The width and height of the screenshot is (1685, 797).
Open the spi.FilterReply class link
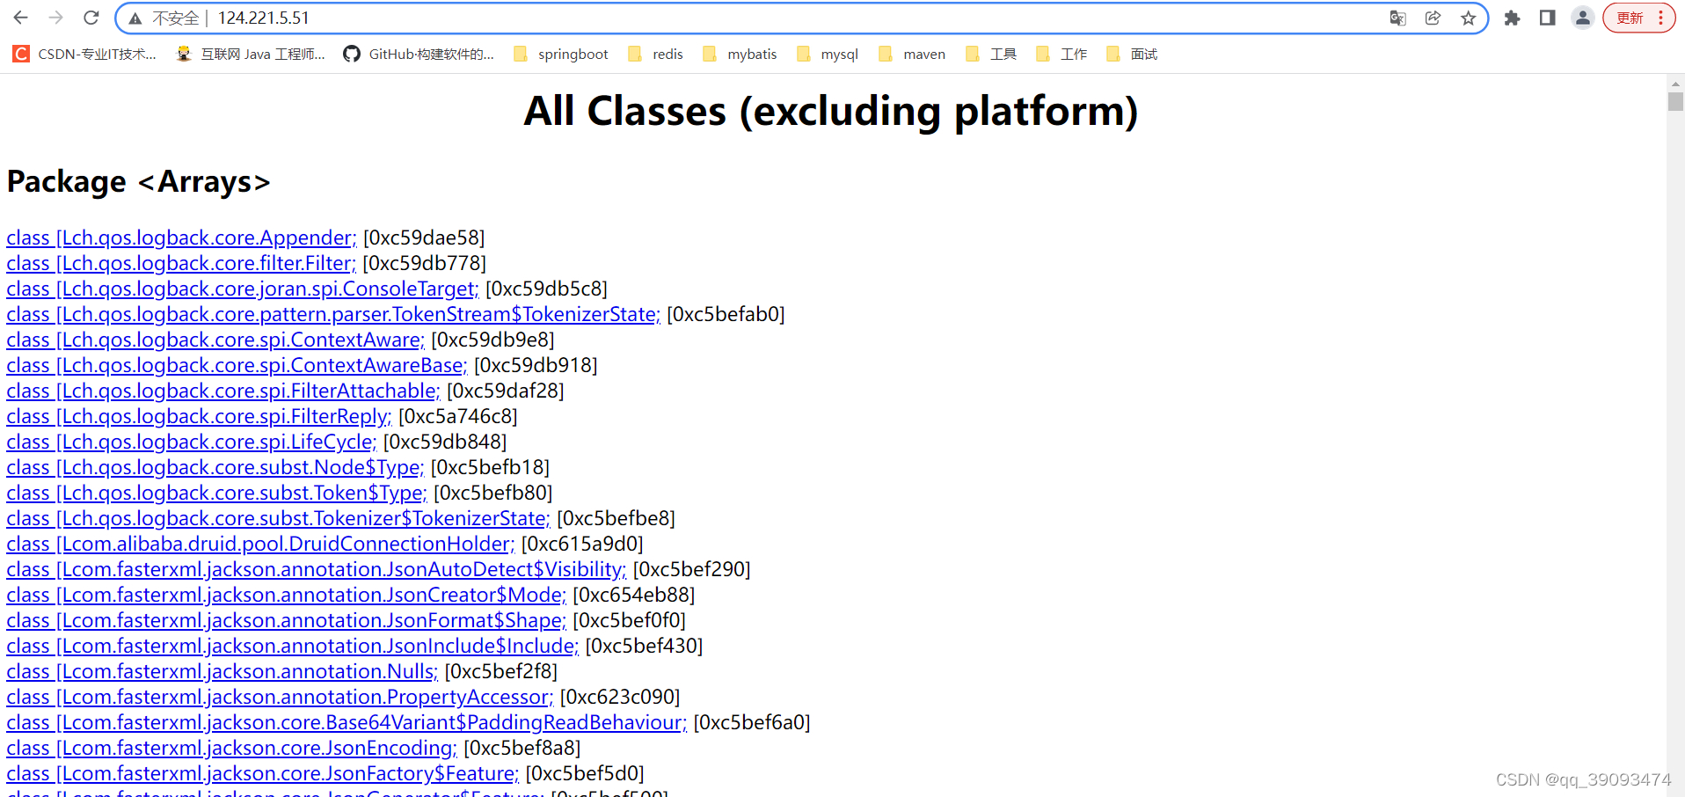[x=199, y=416]
